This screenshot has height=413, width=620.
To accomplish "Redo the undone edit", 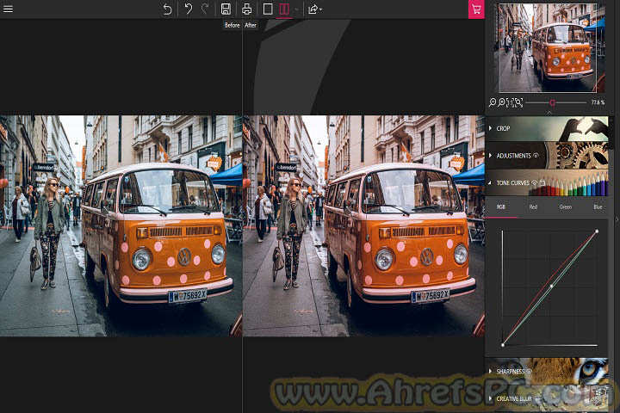I will pos(204,9).
